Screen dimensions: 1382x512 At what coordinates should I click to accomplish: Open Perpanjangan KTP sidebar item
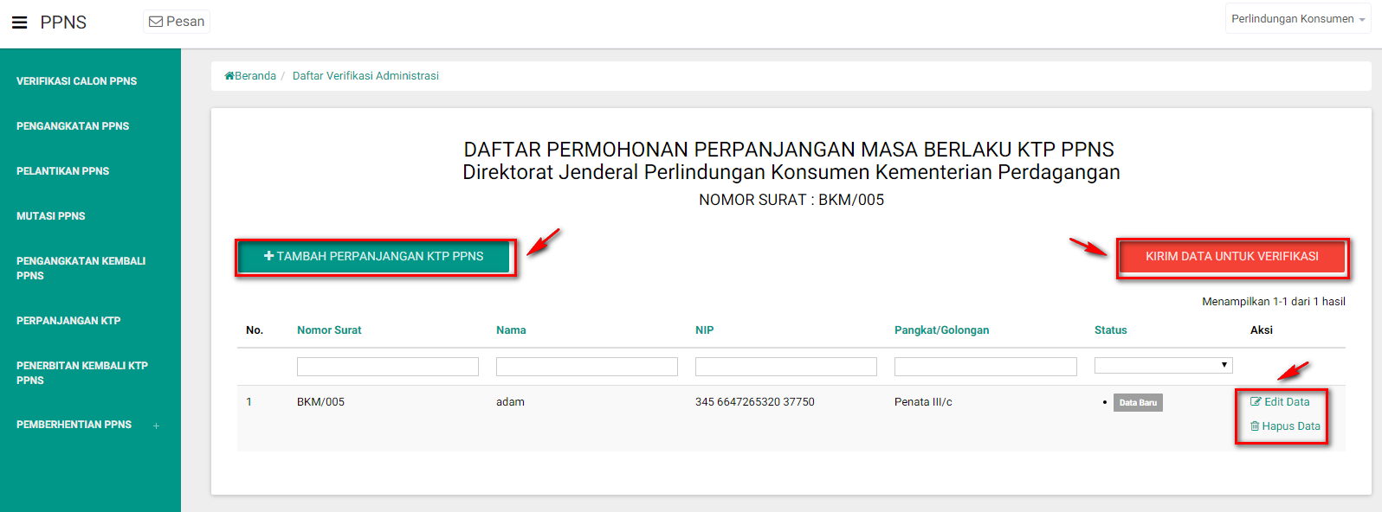(68, 321)
